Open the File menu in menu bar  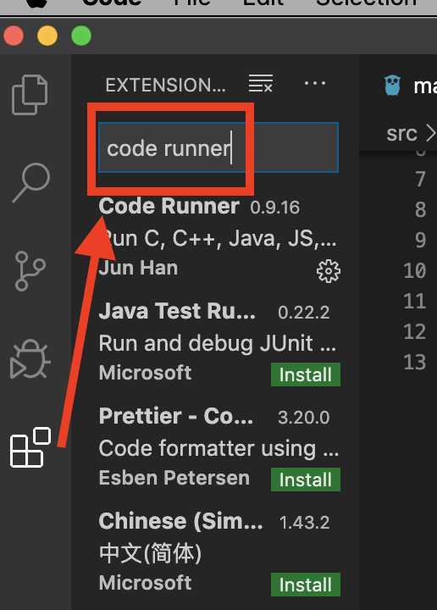click(x=192, y=3)
